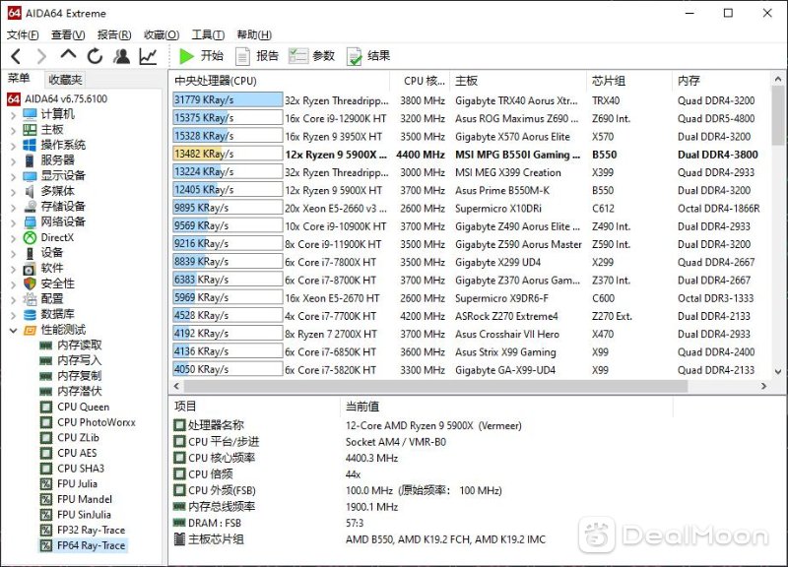Click the 数据库 database icon
Viewport: 788px width, 567px height.
point(31,314)
